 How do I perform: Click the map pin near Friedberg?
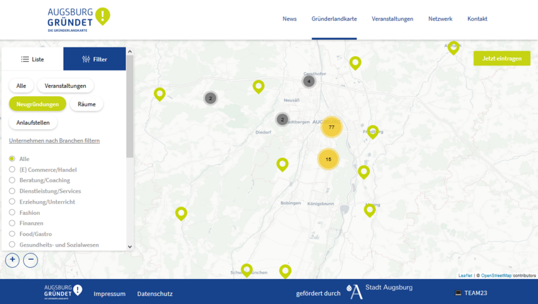click(373, 132)
